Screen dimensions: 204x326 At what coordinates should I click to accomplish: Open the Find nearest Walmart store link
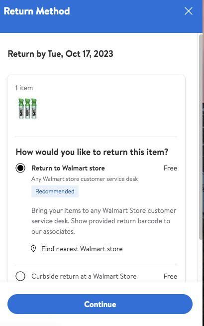click(x=82, y=249)
